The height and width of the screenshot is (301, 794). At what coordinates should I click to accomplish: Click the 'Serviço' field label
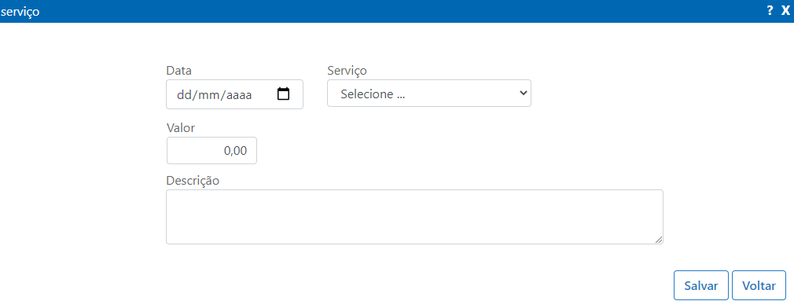[x=347, y=70]
